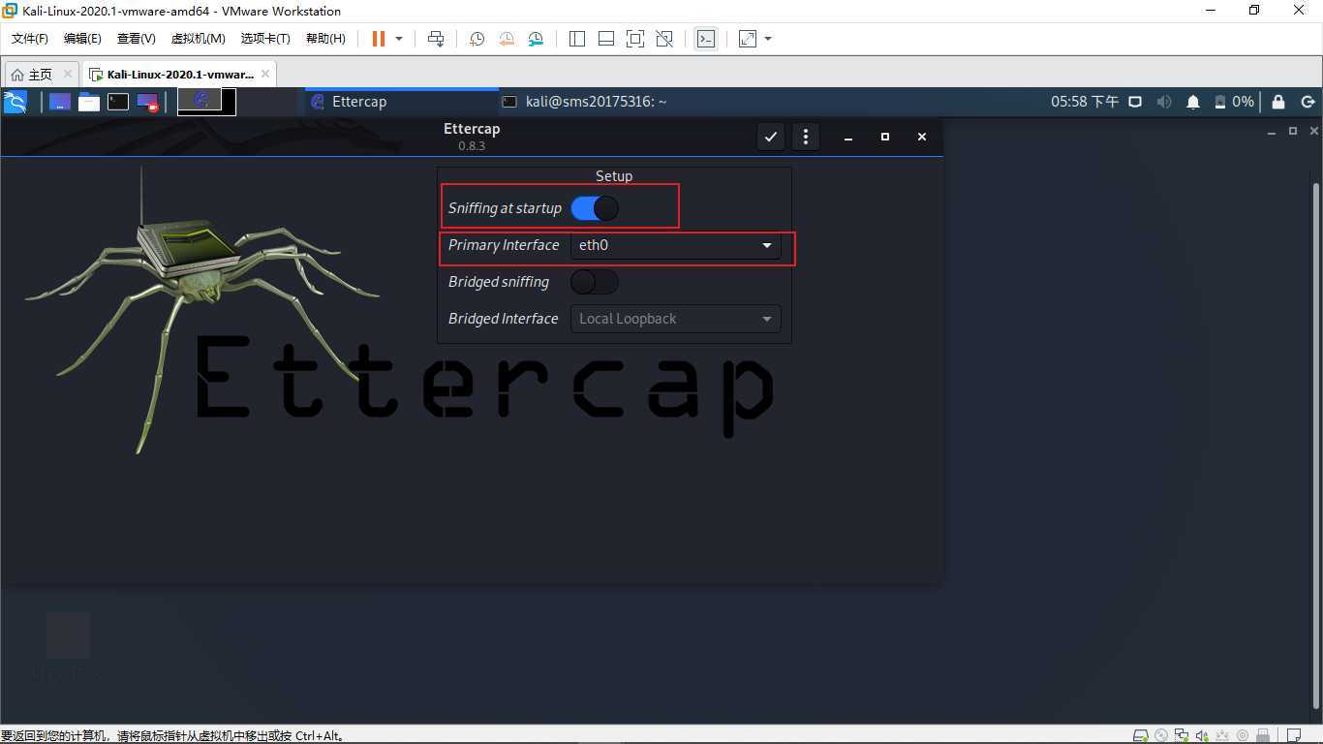
Task: Click the sound card icon in VMware status bar
Action: pyautogui.click(x=1202, y=736)
